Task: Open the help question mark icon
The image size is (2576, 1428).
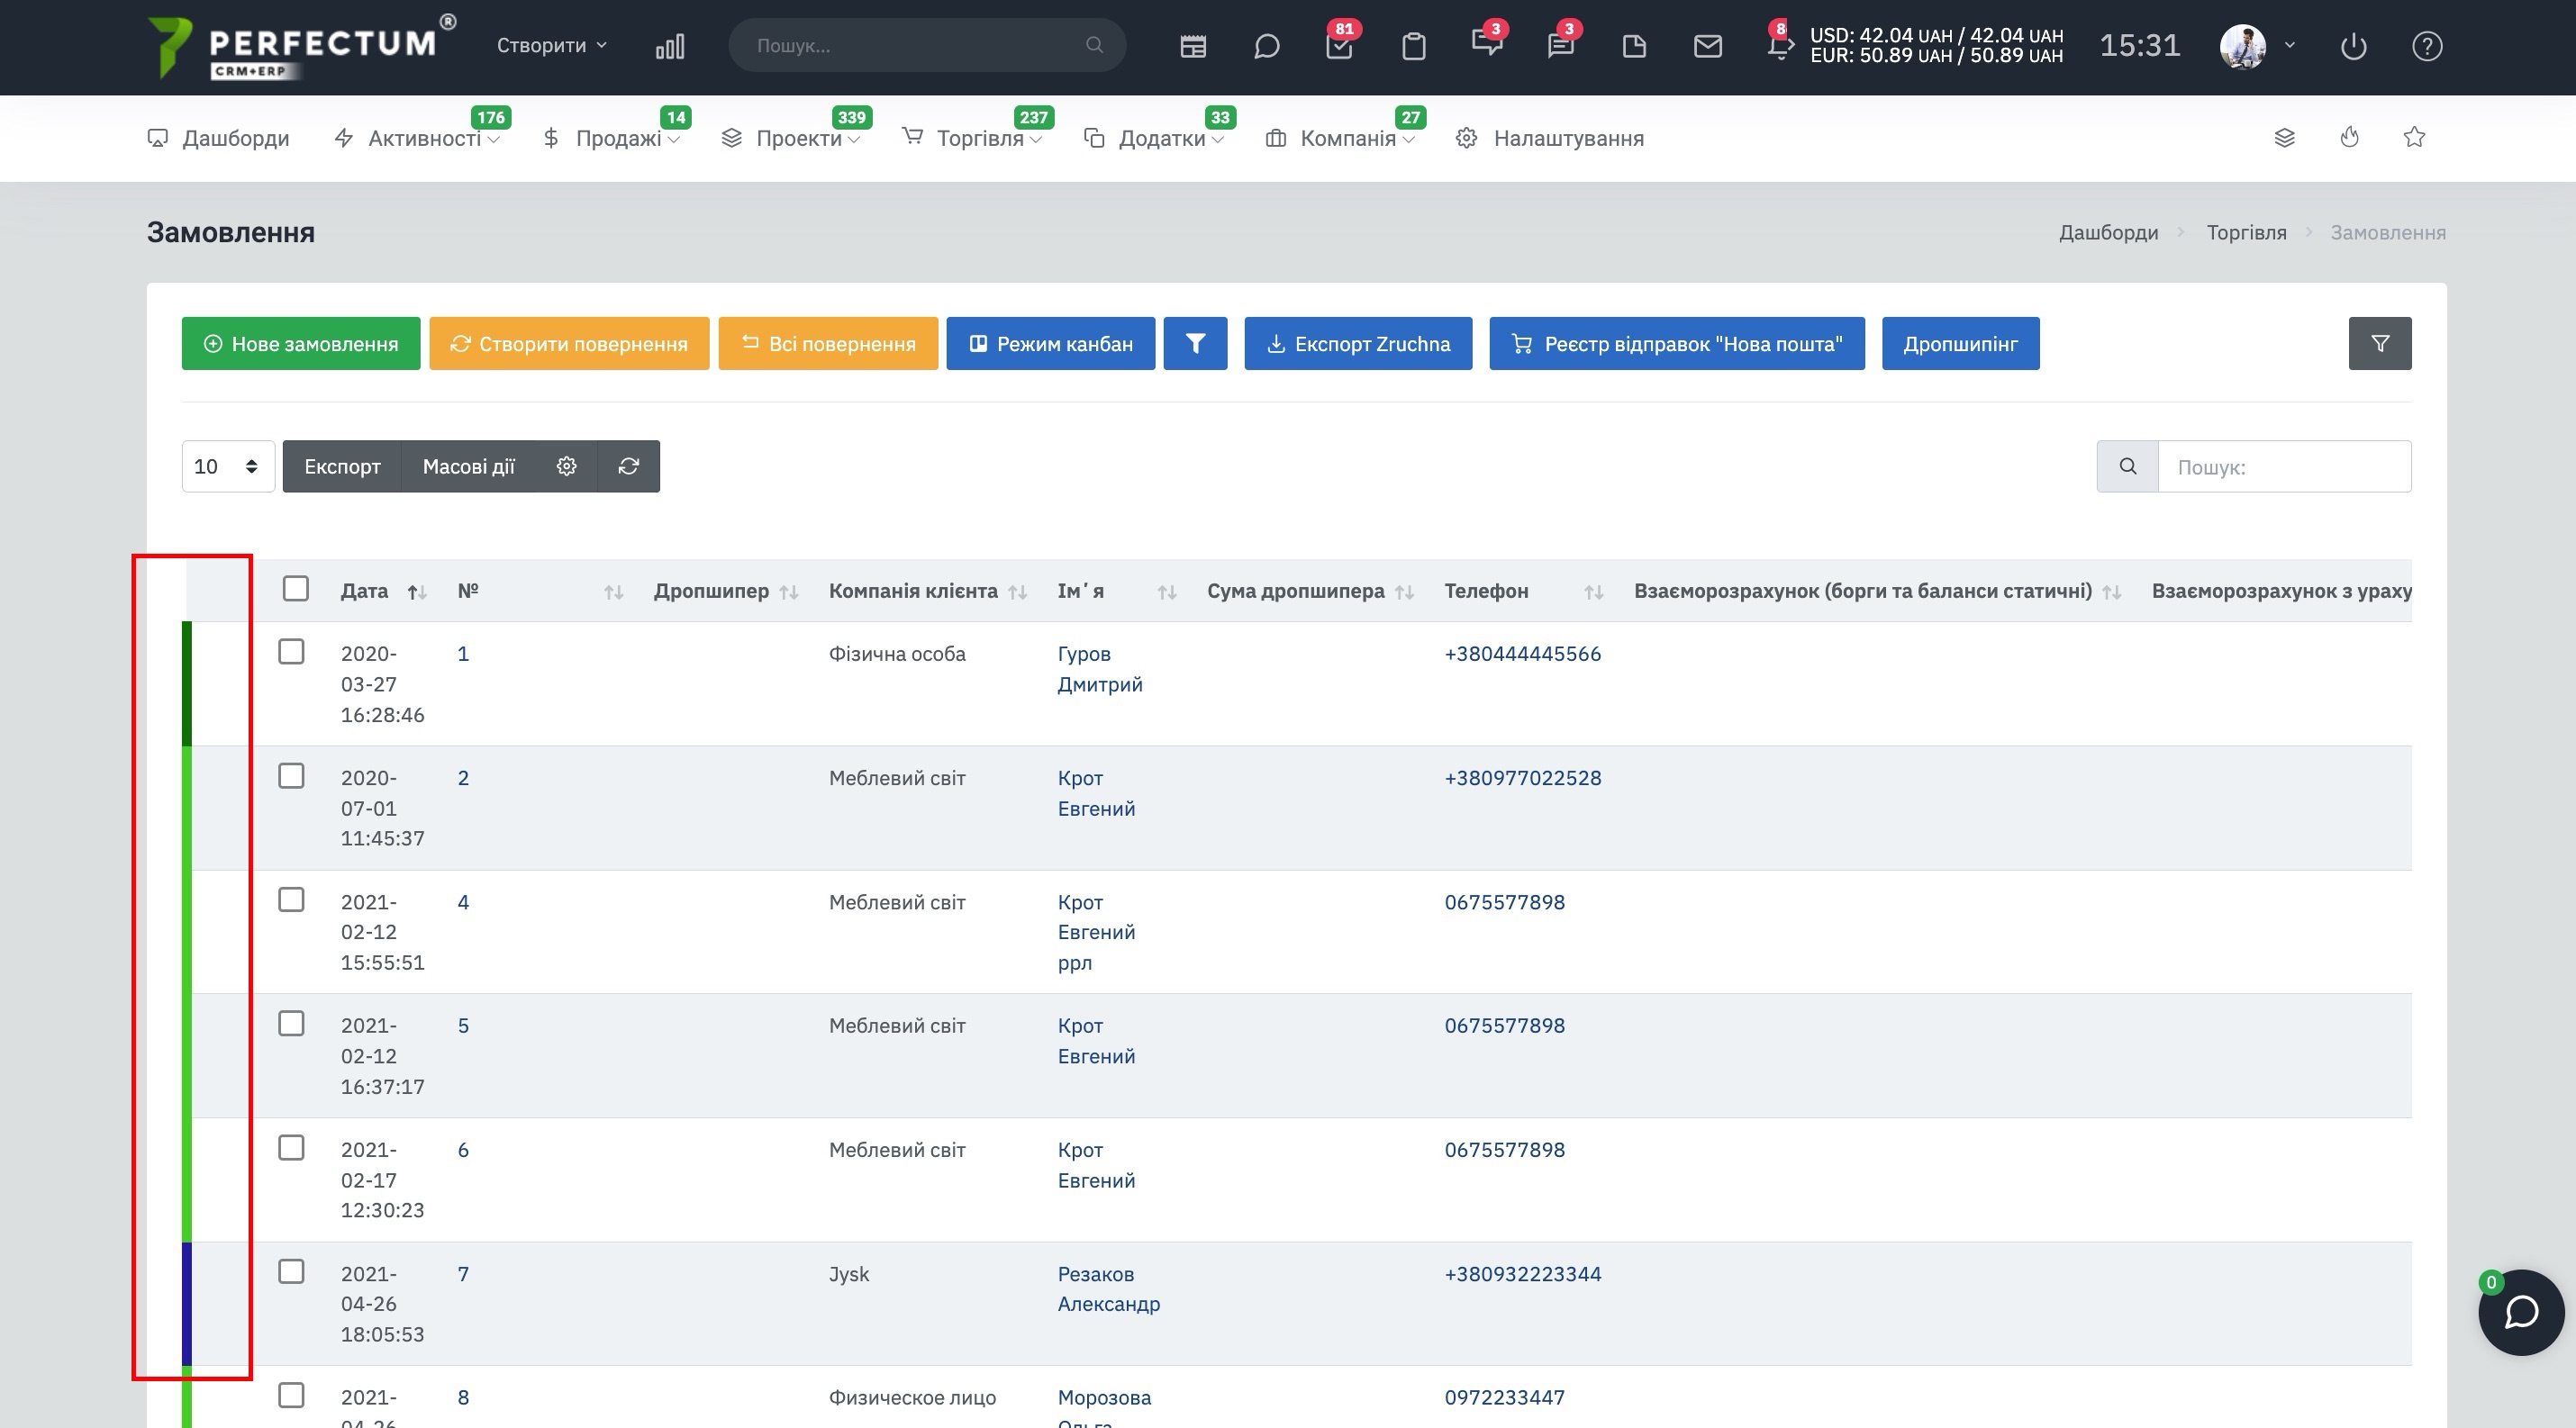Action: coord(2427,46)
